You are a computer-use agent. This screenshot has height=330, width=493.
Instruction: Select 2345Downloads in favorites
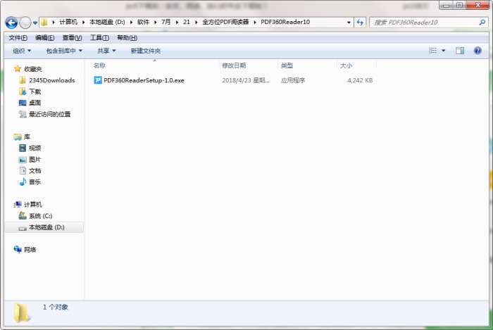[52, 80]
